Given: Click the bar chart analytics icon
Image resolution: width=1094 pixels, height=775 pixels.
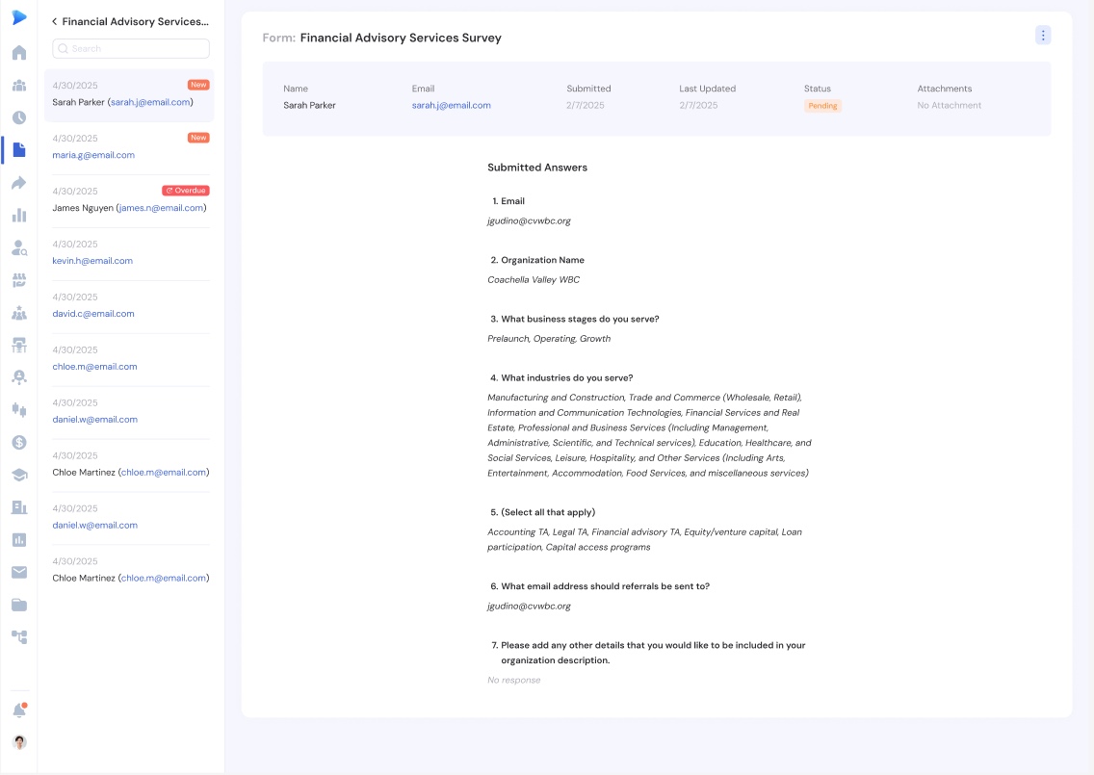Looking at the screenshot, I should (18, 215).
